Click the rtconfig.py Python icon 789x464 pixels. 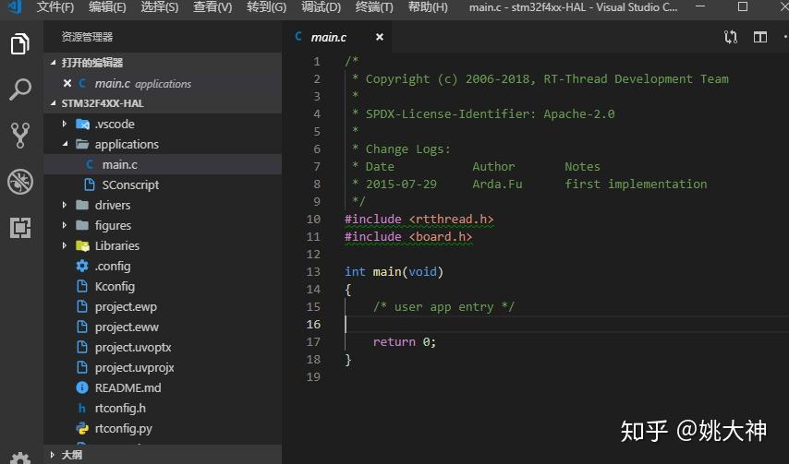[x=82, y=428]
